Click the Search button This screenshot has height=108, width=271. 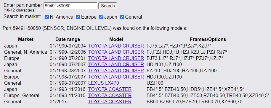pos(108,6)
